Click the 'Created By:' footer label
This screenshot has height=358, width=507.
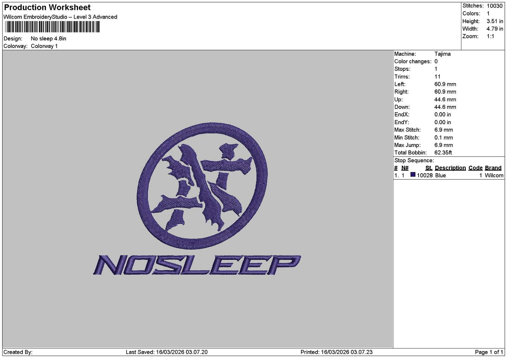[x=18, y=352]
